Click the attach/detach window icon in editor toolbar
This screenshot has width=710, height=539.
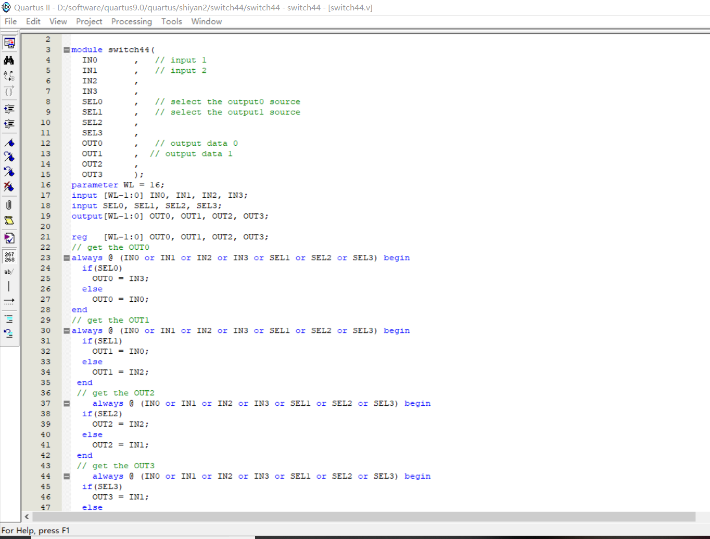pyautogui.click(x=9, y=43)
